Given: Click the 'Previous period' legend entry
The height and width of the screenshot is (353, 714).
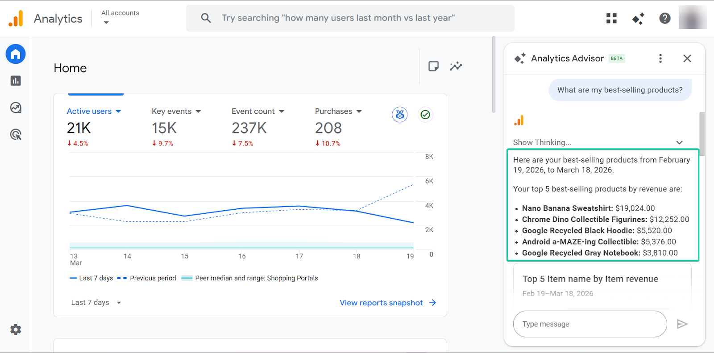Looking at the screenshot, I should coord(147,278).
